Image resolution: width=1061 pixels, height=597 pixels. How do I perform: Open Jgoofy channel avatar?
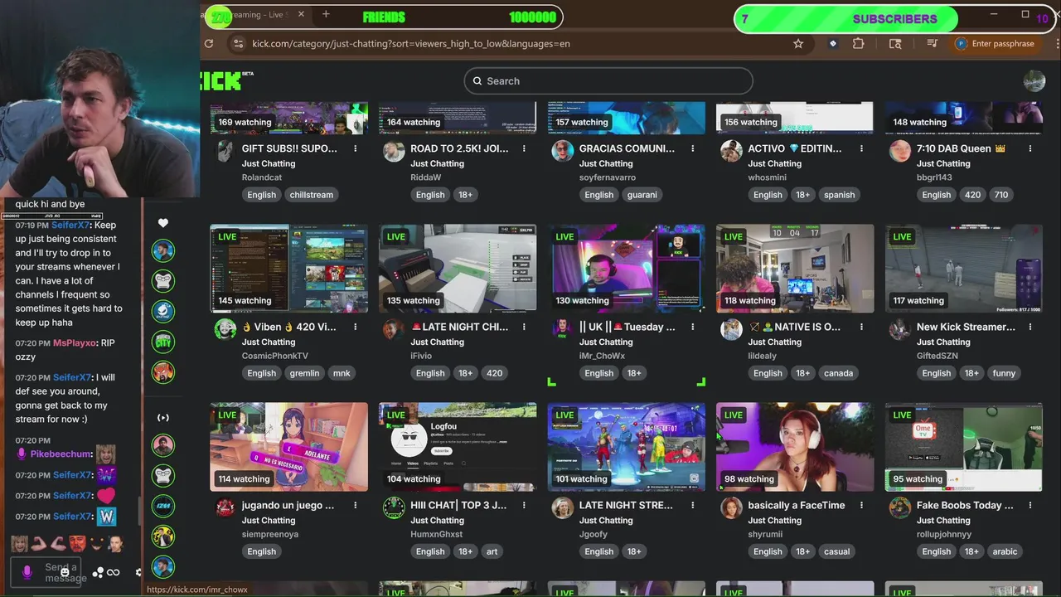click(x=563, y=507)
